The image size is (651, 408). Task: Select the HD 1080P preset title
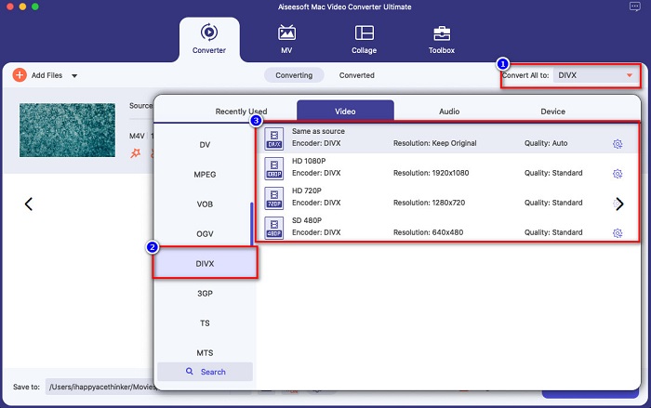pos(309,161)
